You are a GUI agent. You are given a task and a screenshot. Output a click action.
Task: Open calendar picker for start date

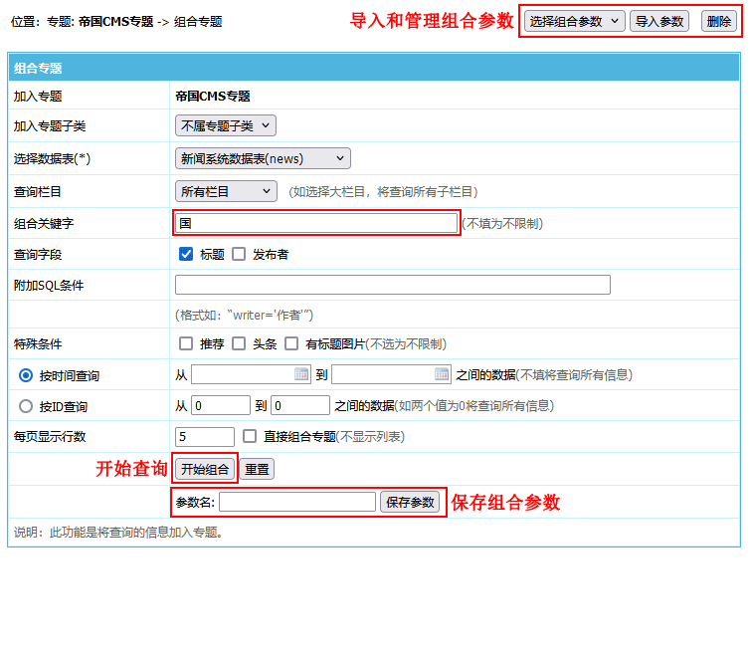301,374
